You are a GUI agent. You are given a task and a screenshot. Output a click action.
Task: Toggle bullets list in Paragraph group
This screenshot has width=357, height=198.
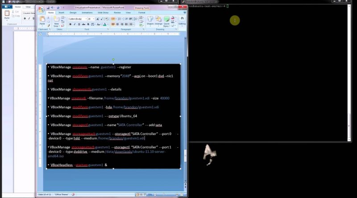(113, 19)
